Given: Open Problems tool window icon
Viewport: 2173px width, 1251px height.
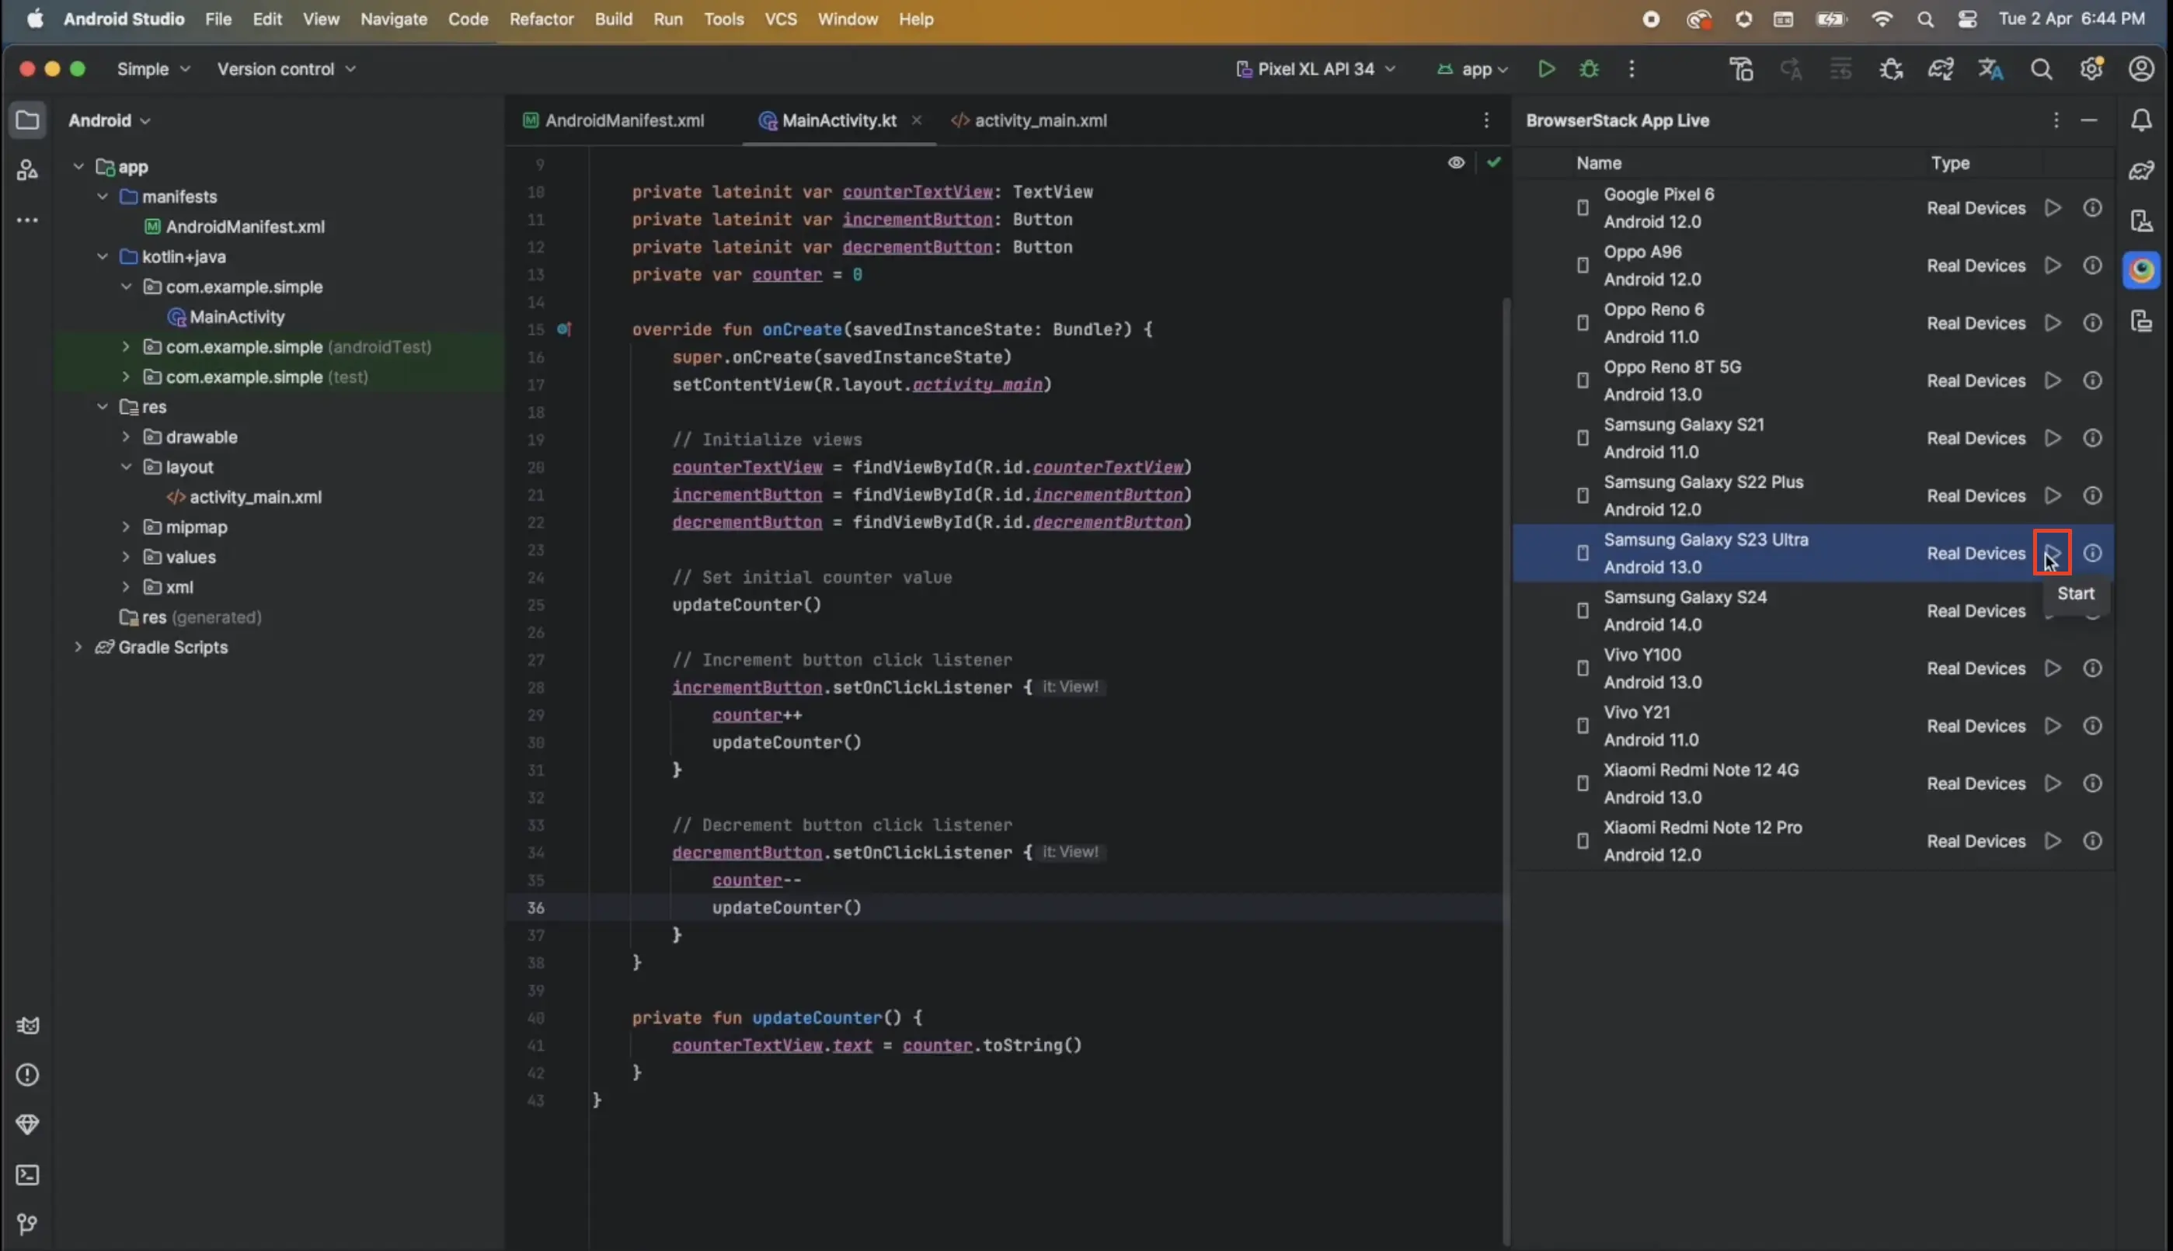Looking at the screenshot, I should pyautogui.click(x=27, y=1075).
